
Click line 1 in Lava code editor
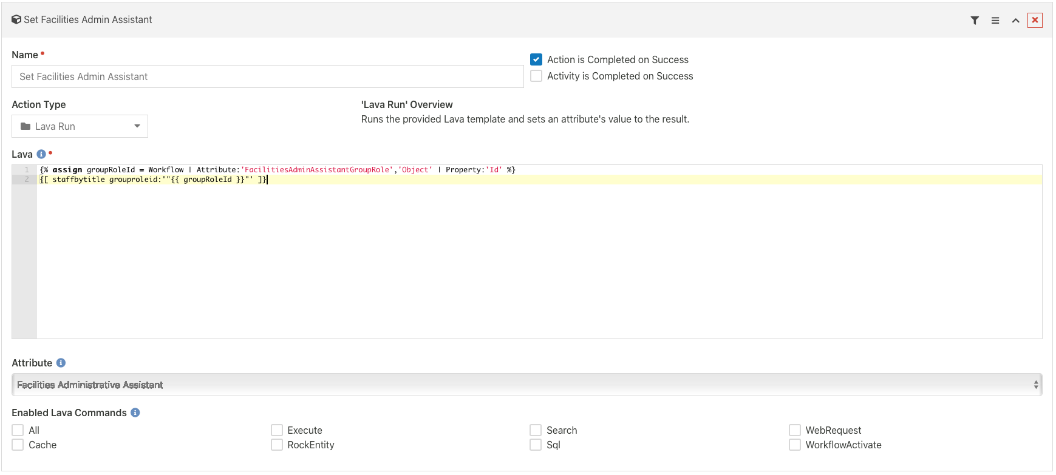point(278,170)
